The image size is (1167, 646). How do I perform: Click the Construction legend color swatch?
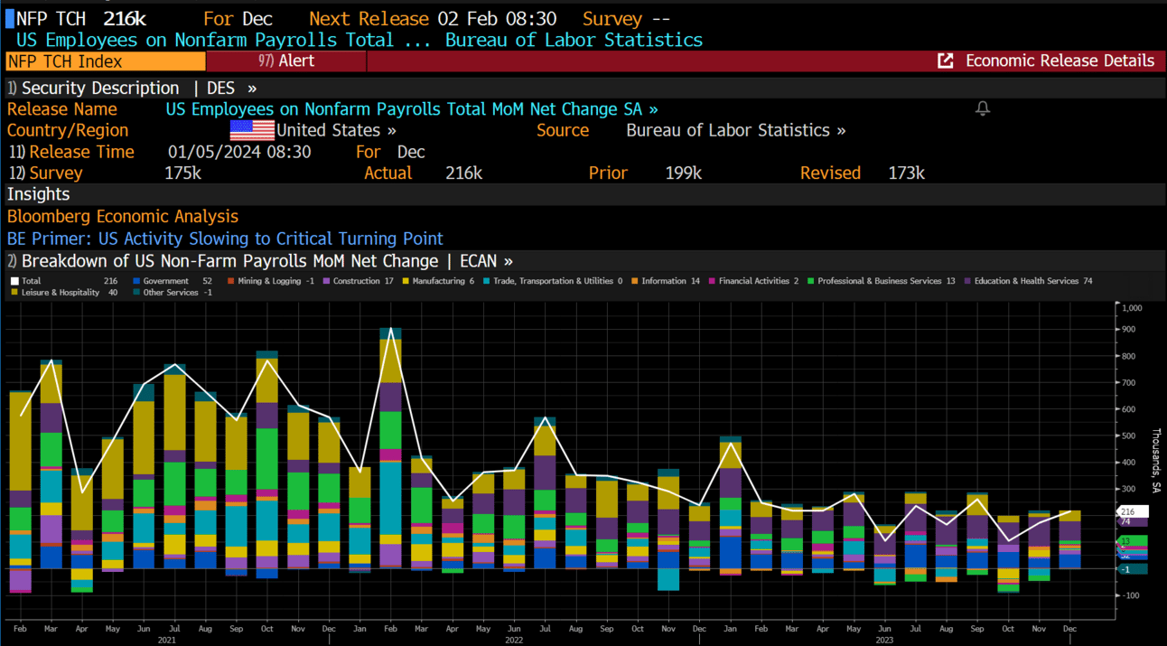327,281
